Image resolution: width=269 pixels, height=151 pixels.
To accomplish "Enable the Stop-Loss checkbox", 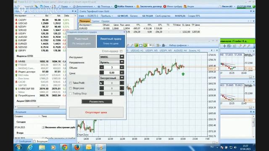I will [70, 89].
